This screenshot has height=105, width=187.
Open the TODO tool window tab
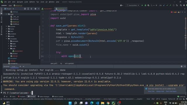click(x=13, y=97)
